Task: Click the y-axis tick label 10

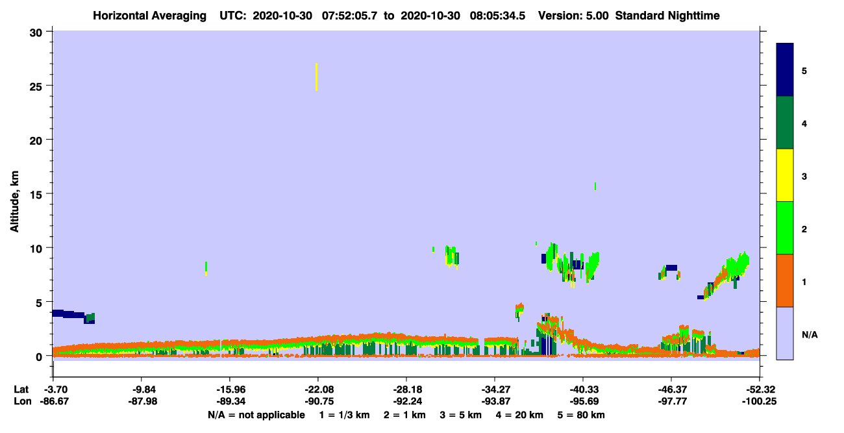Action: (38, 248)
